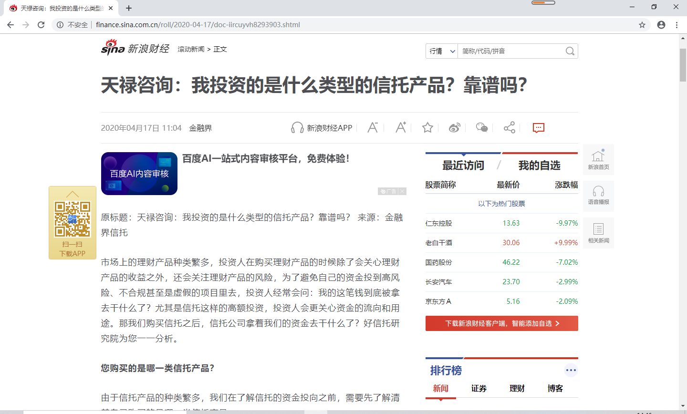The image size is (687, 414).
Task: Favorite the article with star icon
Action: [x=427, y=127]
